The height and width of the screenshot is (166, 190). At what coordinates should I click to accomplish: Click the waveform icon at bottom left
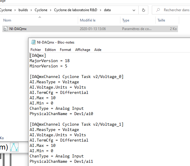pyautogui.click(x=14, y=147)
